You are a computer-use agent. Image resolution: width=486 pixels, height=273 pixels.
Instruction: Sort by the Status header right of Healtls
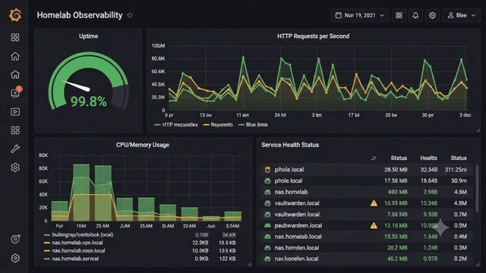[x=459, y=158]
